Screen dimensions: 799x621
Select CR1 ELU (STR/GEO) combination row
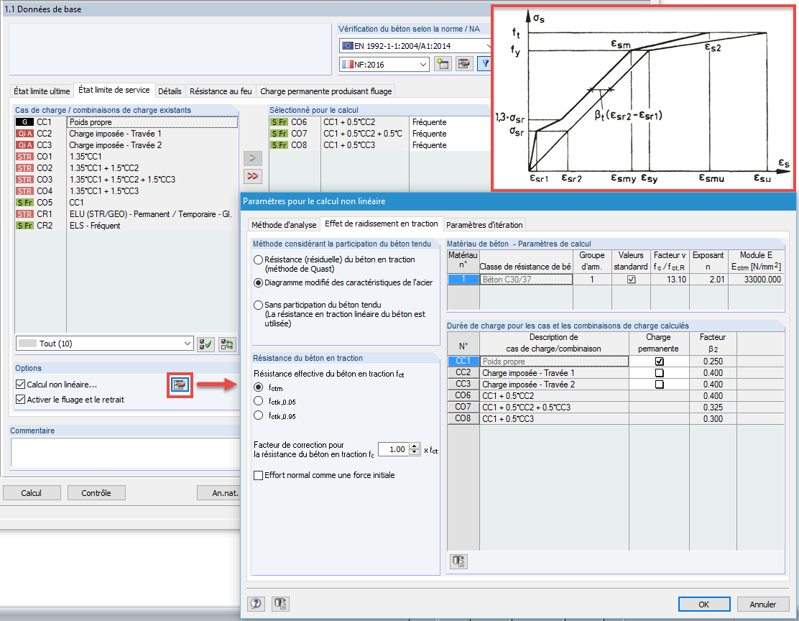point(126,214)
